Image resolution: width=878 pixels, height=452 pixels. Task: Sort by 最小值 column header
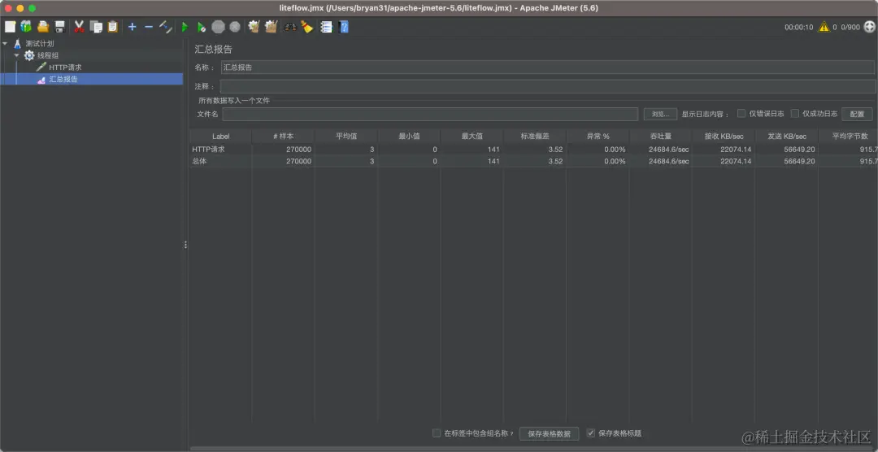point(409,136)
